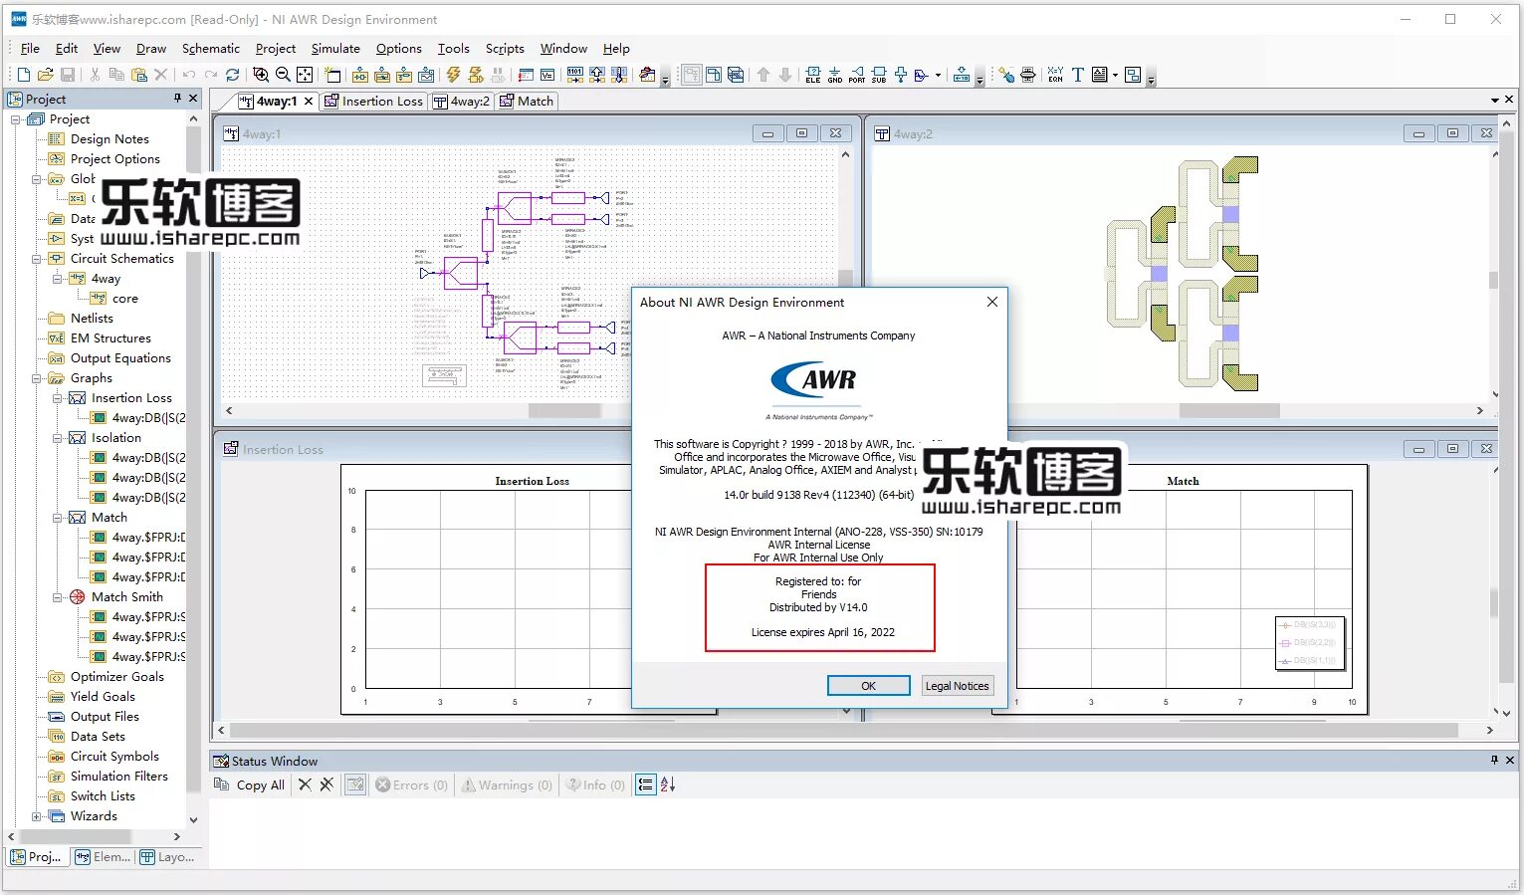Image resolution: width=1524 pixels, height=895 pixels.
Task: Click horizontal scrollbar thumb in 4way:1 window
Action: (x=564, y=410)
